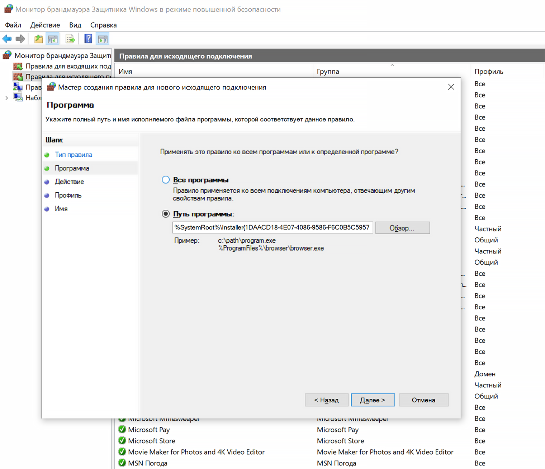The image size is (545, 469).
Task: Toggle the show/hide console tree icon
Action: point(53,39)
